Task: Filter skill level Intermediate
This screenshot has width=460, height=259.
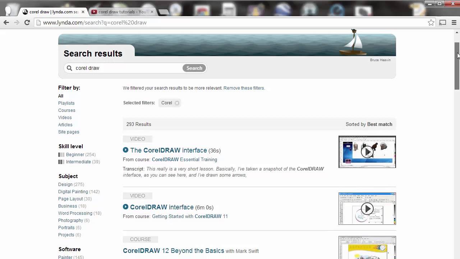Action: click(79, 162)
